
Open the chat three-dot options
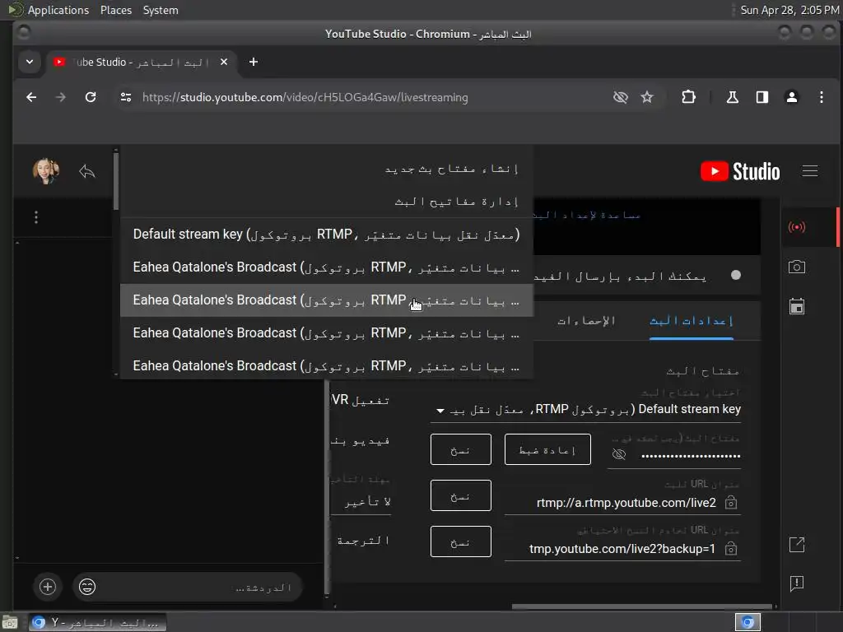click(36, 217)
